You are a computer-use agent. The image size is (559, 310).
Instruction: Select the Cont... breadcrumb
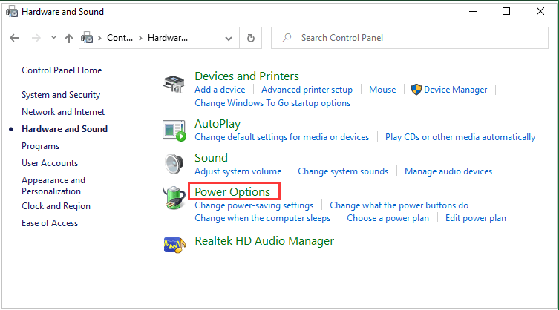click(120, 38)
